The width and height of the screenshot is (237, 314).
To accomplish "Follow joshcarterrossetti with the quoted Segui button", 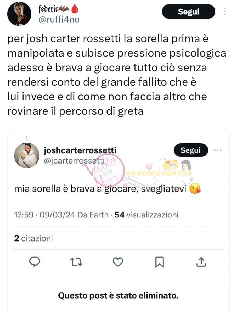I will pyautogui.click(x=191, y=150).
